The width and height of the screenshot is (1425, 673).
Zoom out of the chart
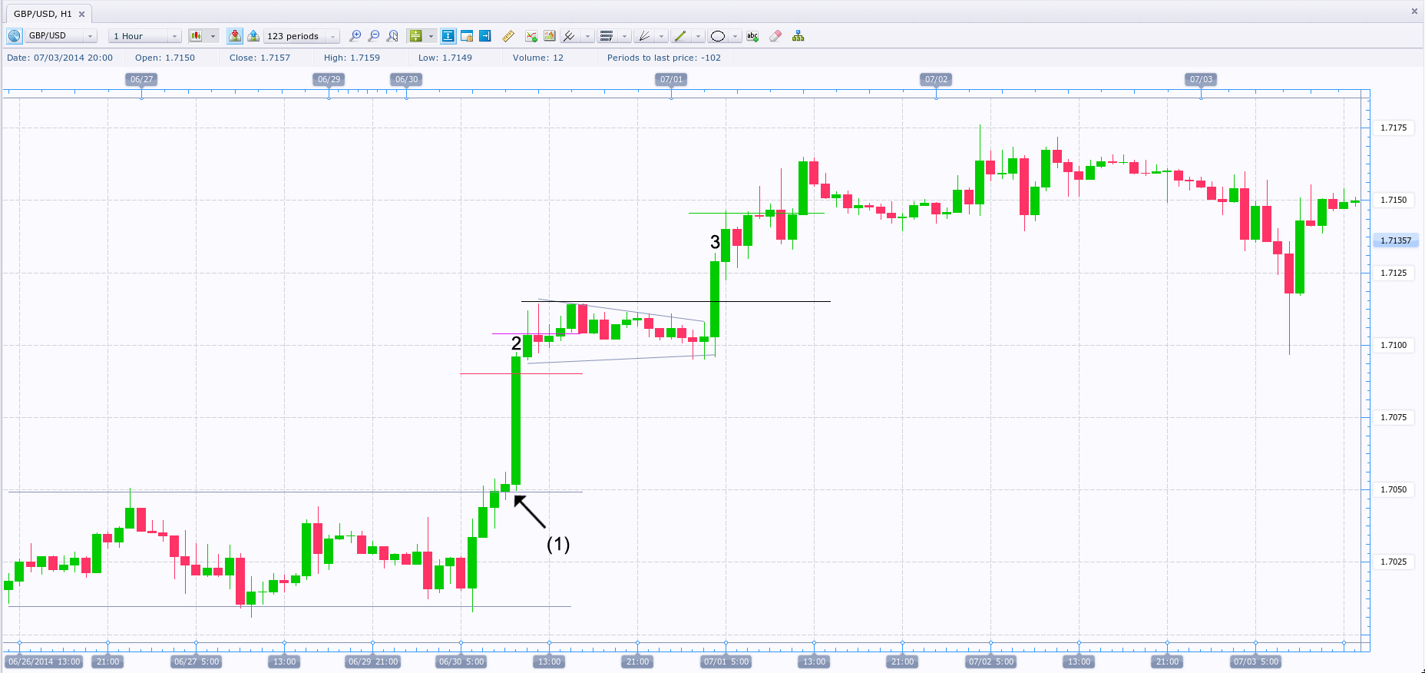[374, 36]
